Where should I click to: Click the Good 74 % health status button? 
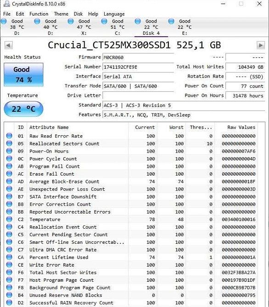coord(23,75)
